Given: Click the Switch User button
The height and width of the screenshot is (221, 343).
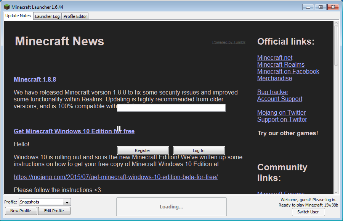Looking at the screenshot, I should [x=308, y=212].
